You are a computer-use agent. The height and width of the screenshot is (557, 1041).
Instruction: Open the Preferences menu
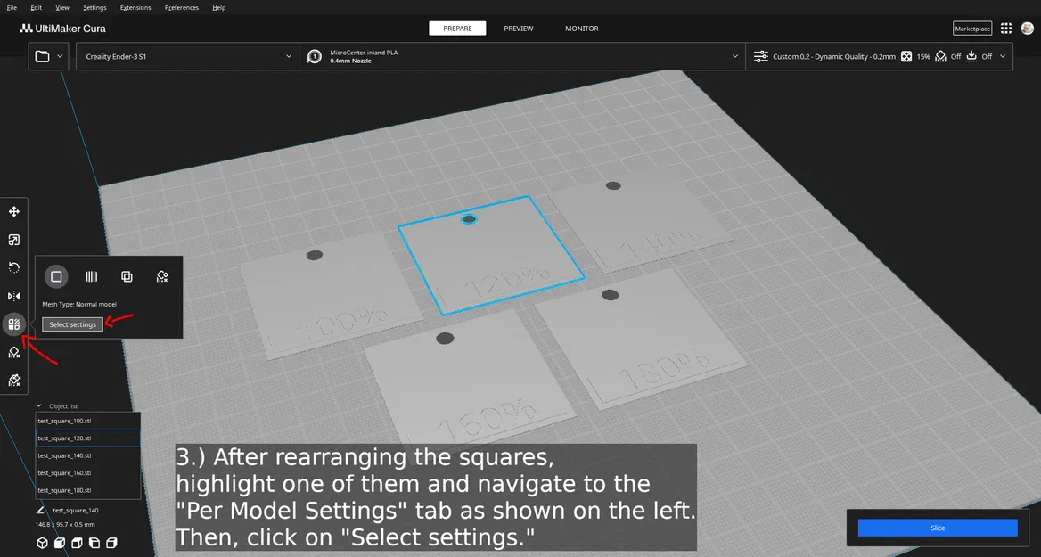point(181,7)
